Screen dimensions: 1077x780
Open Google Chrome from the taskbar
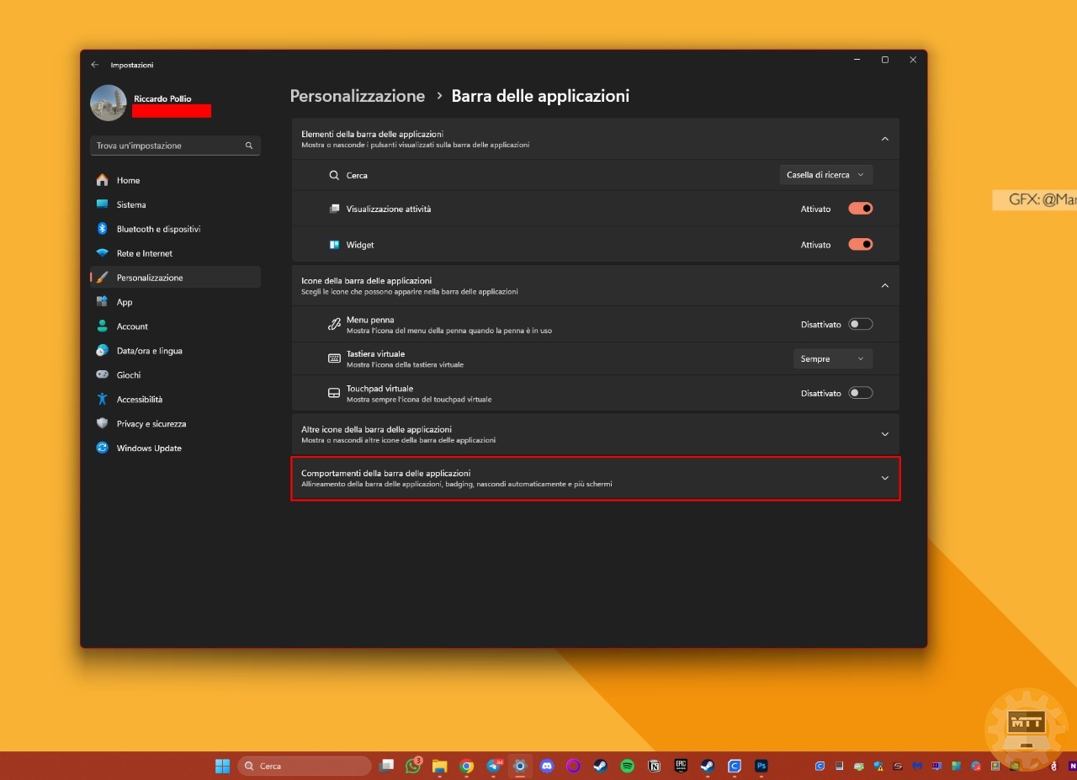(467, 766)
